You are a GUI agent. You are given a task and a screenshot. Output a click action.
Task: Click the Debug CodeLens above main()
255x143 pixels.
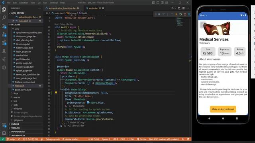[x=63, y=24]
